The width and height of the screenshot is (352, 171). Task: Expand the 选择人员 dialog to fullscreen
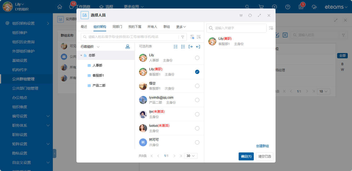pos(259,15)
